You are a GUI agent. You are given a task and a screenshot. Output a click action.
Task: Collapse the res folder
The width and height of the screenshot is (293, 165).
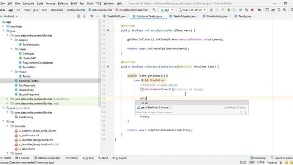3,121
